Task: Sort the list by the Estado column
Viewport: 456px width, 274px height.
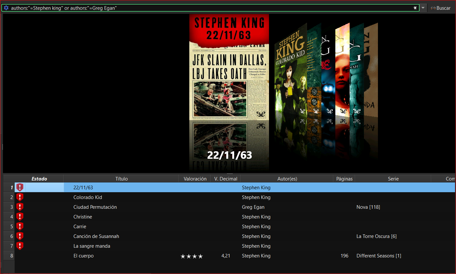Action: [39, 179]
